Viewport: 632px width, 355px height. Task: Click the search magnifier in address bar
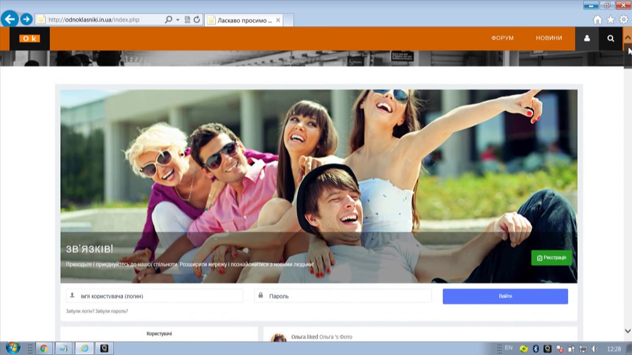click(x=168, y=20)
